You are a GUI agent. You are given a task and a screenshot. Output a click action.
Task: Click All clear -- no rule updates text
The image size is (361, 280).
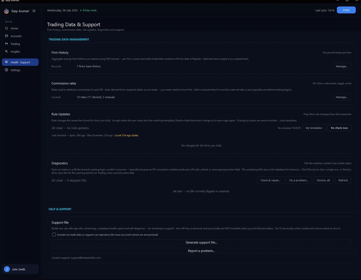pyautogui.click(x=70, y=128)
